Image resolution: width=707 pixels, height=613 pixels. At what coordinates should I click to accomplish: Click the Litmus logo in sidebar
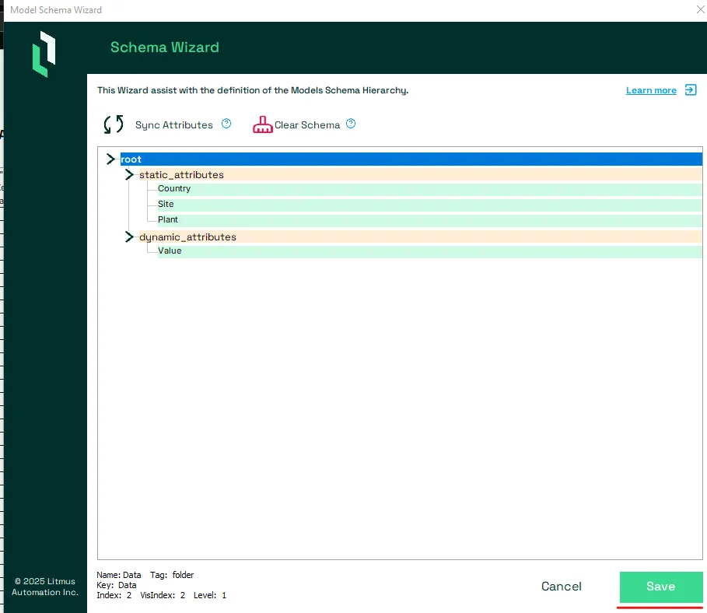(x=44, y=54)
